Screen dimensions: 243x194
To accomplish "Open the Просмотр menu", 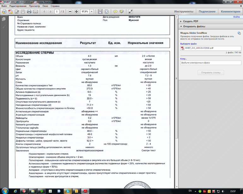I will pos(34,6).
